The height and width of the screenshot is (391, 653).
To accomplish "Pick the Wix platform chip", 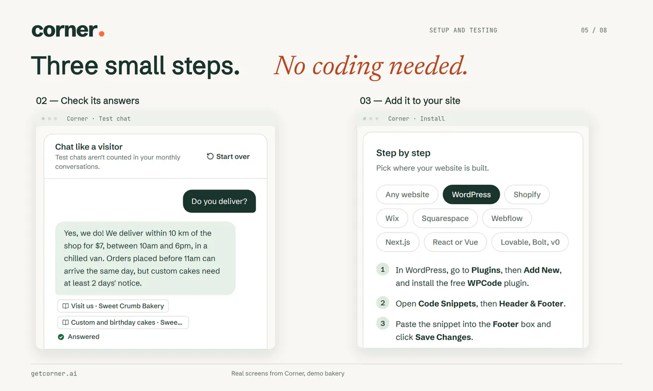I will [x=392, y=218].
